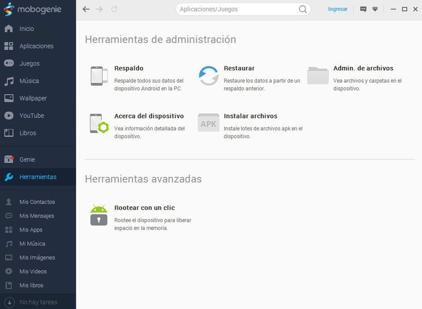Viewport: 422px width, 309px height.
Task: Select the Libros book icon
Action: click(9, 133)
